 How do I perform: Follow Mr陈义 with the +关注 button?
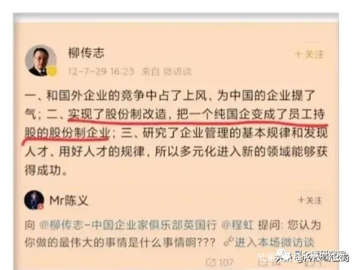coord(309,200)
